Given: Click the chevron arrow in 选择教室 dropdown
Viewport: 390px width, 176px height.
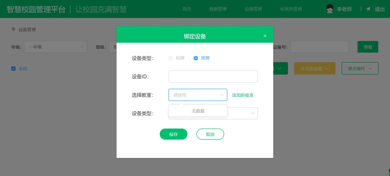Looking at the screenshot, I should (x=222, y=95).
